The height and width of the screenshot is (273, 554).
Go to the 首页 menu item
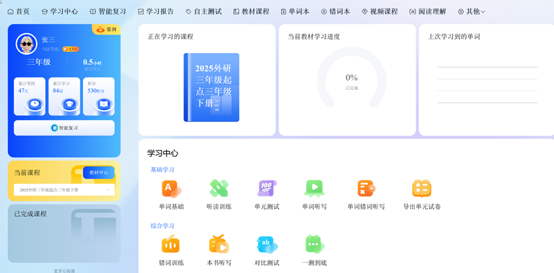tap(19, 12)
